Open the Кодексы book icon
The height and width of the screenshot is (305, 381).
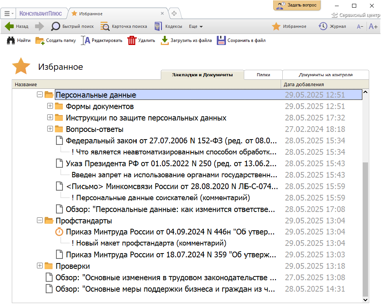click(158, 26)
